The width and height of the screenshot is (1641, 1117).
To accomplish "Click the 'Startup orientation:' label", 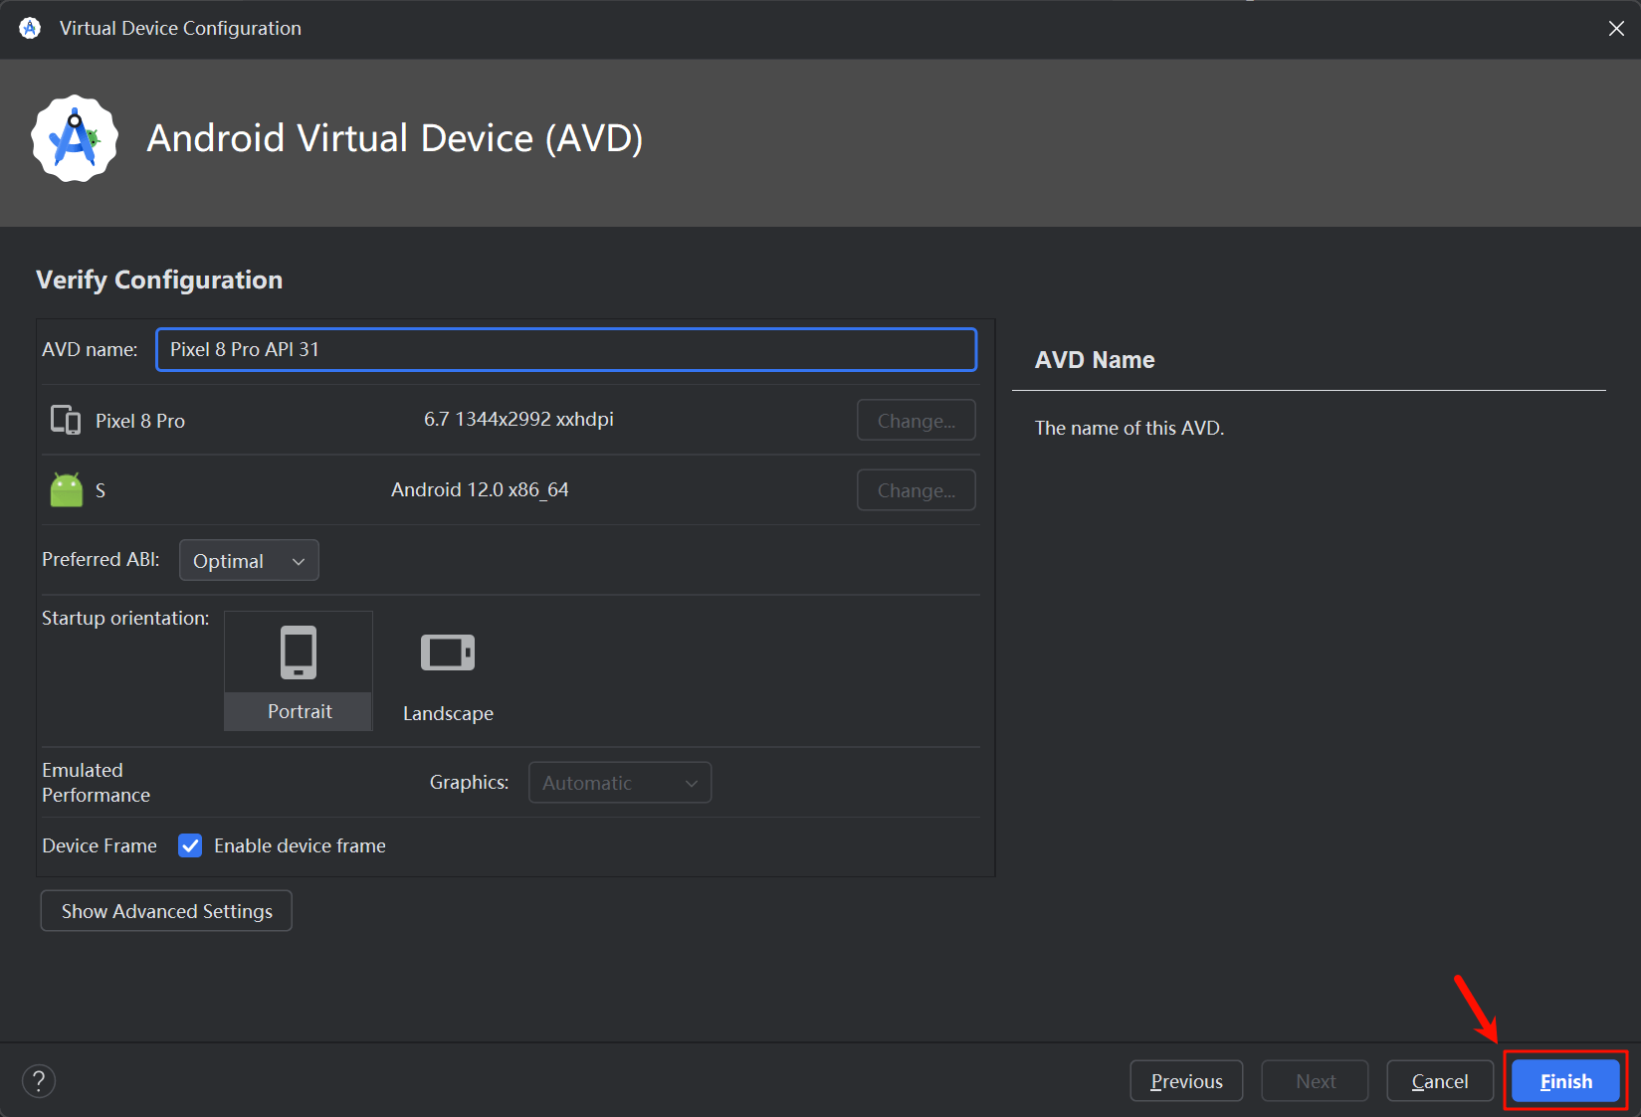I will click(x=125, y=618).
